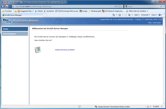Click the RSS feeds toolbar icon
166x109 pixels.
(120, 15)
